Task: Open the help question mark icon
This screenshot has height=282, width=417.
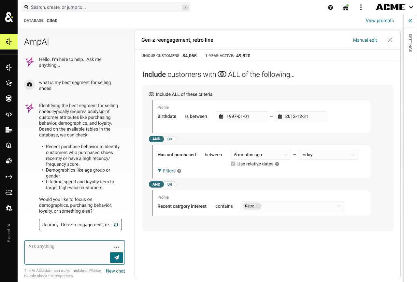Action: (x=330, y=7)
